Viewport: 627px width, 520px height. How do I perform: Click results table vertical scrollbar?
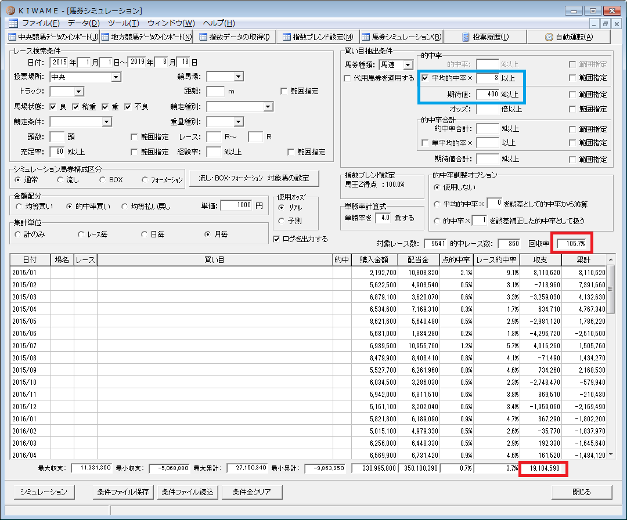pyautogui.click(x=611, y=356)
